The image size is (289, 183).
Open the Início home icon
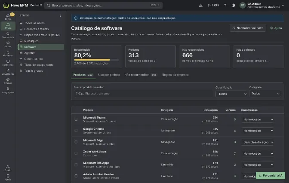[x=8, y=17]
